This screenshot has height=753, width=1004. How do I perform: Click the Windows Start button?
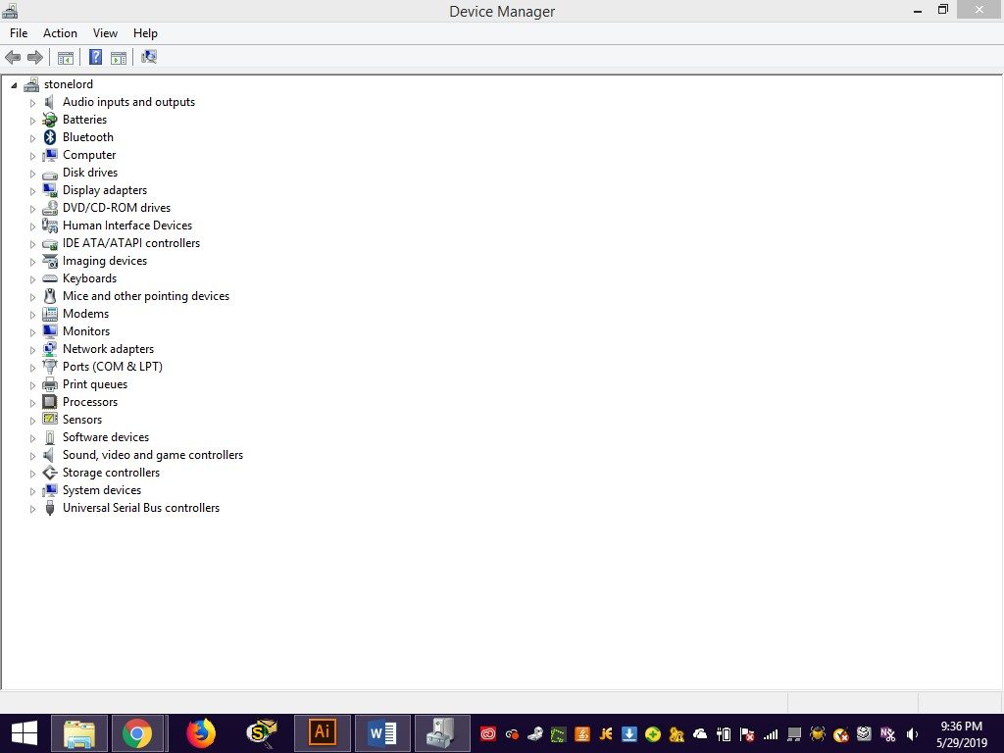pyautogui.click(x=25, y=732)
